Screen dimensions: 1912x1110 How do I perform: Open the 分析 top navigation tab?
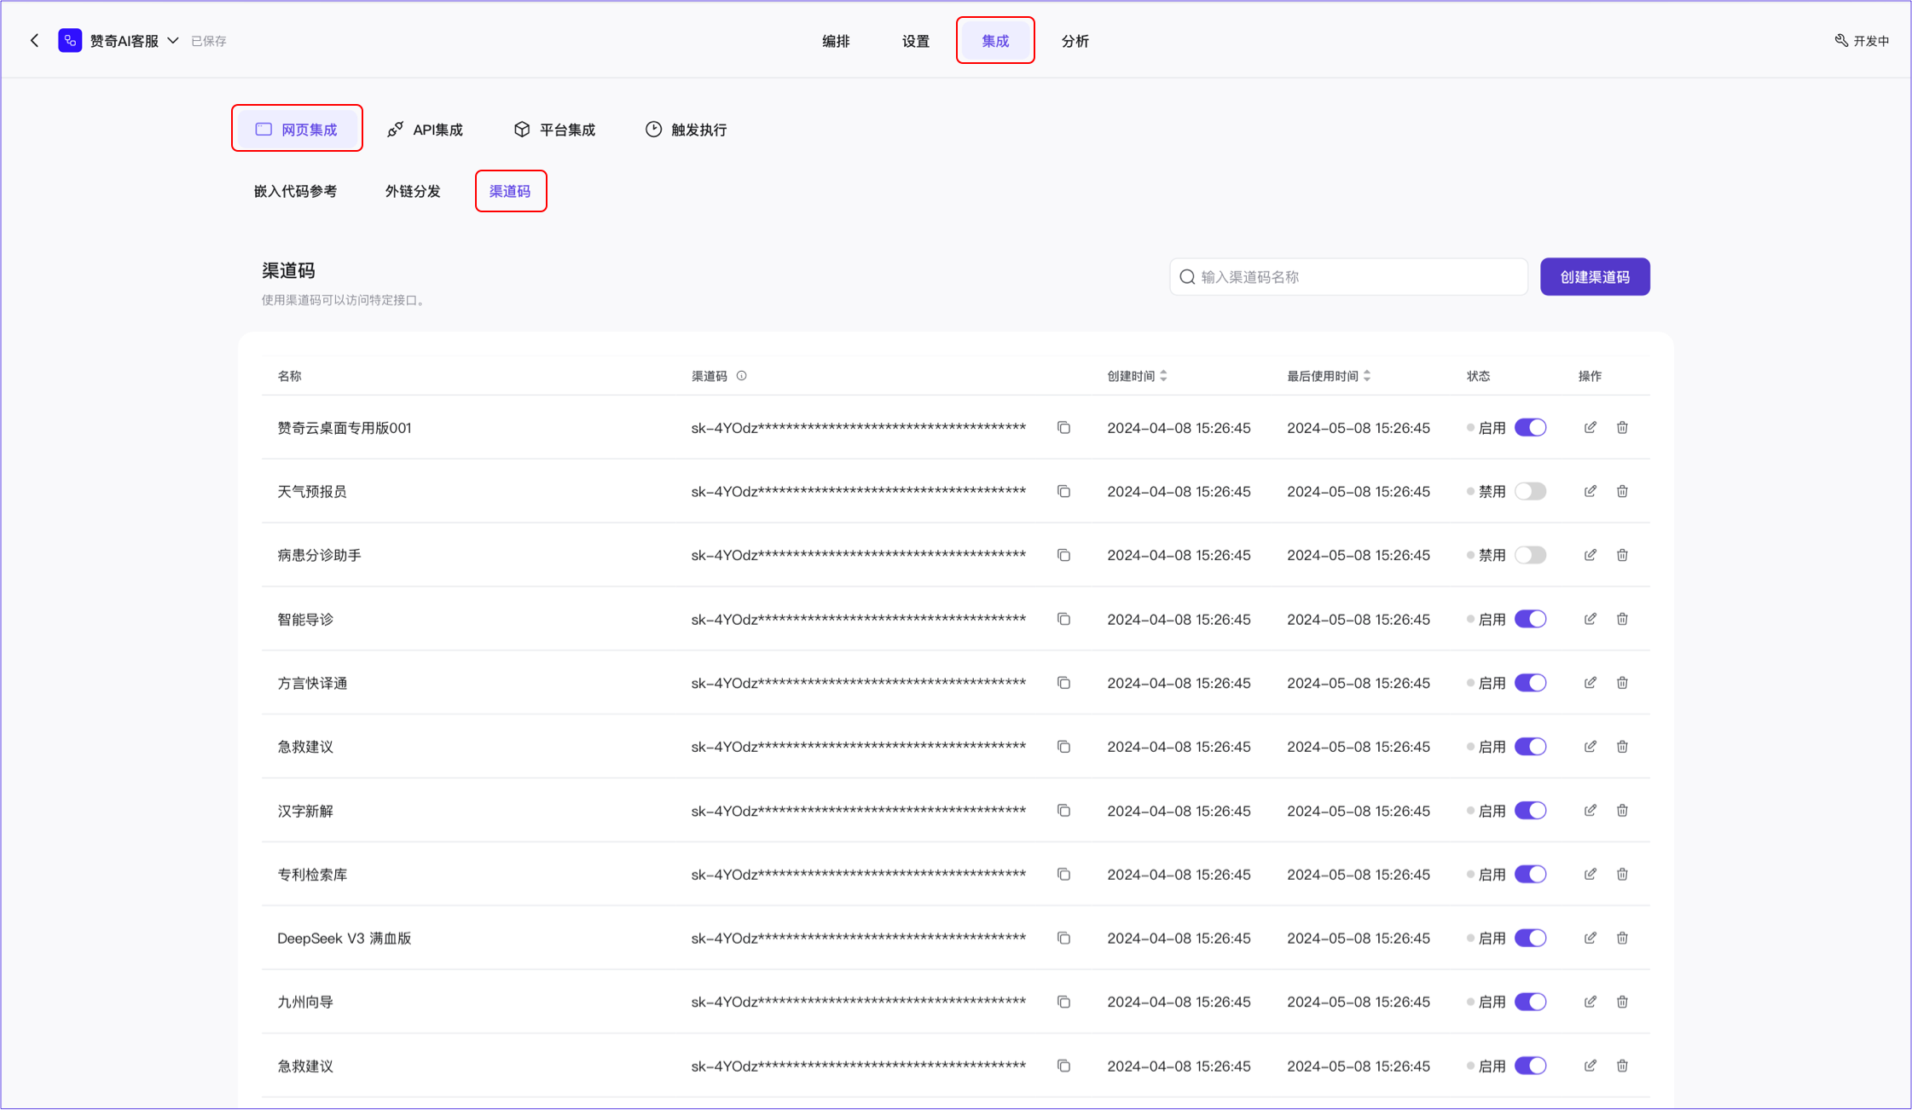click(x=1075, y=41)
